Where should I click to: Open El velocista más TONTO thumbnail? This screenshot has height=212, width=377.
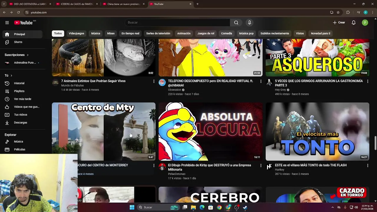point(318,132)
